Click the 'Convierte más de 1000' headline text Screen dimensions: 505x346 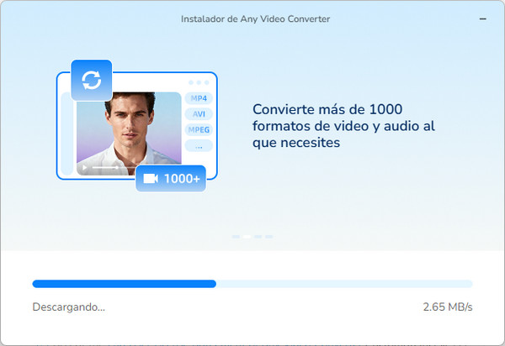tap(327, 109)
